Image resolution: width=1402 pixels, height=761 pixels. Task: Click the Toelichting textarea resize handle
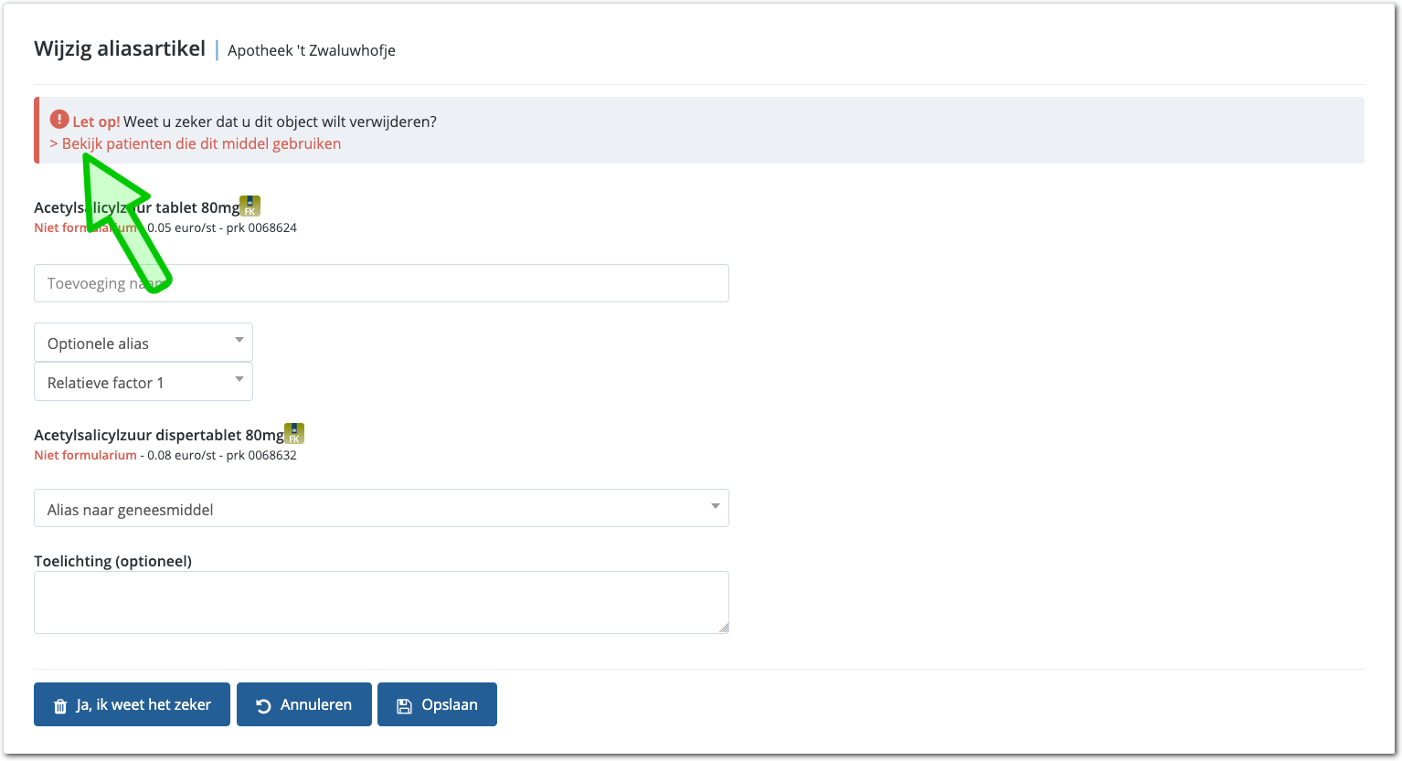click(724, 628)
